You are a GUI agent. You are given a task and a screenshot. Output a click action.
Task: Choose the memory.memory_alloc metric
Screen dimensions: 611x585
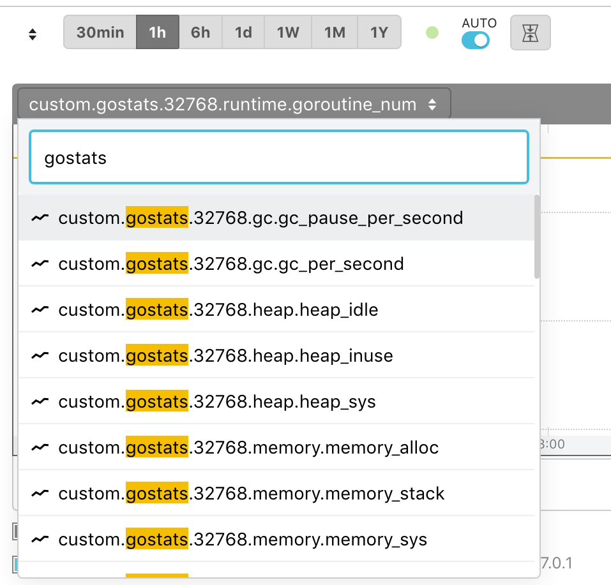coord(276,447)
